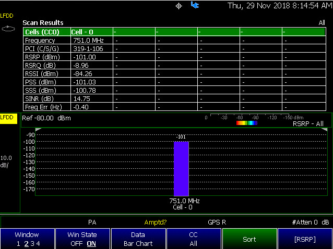Click the RSRP rainbow color scale

coord(247,123)
